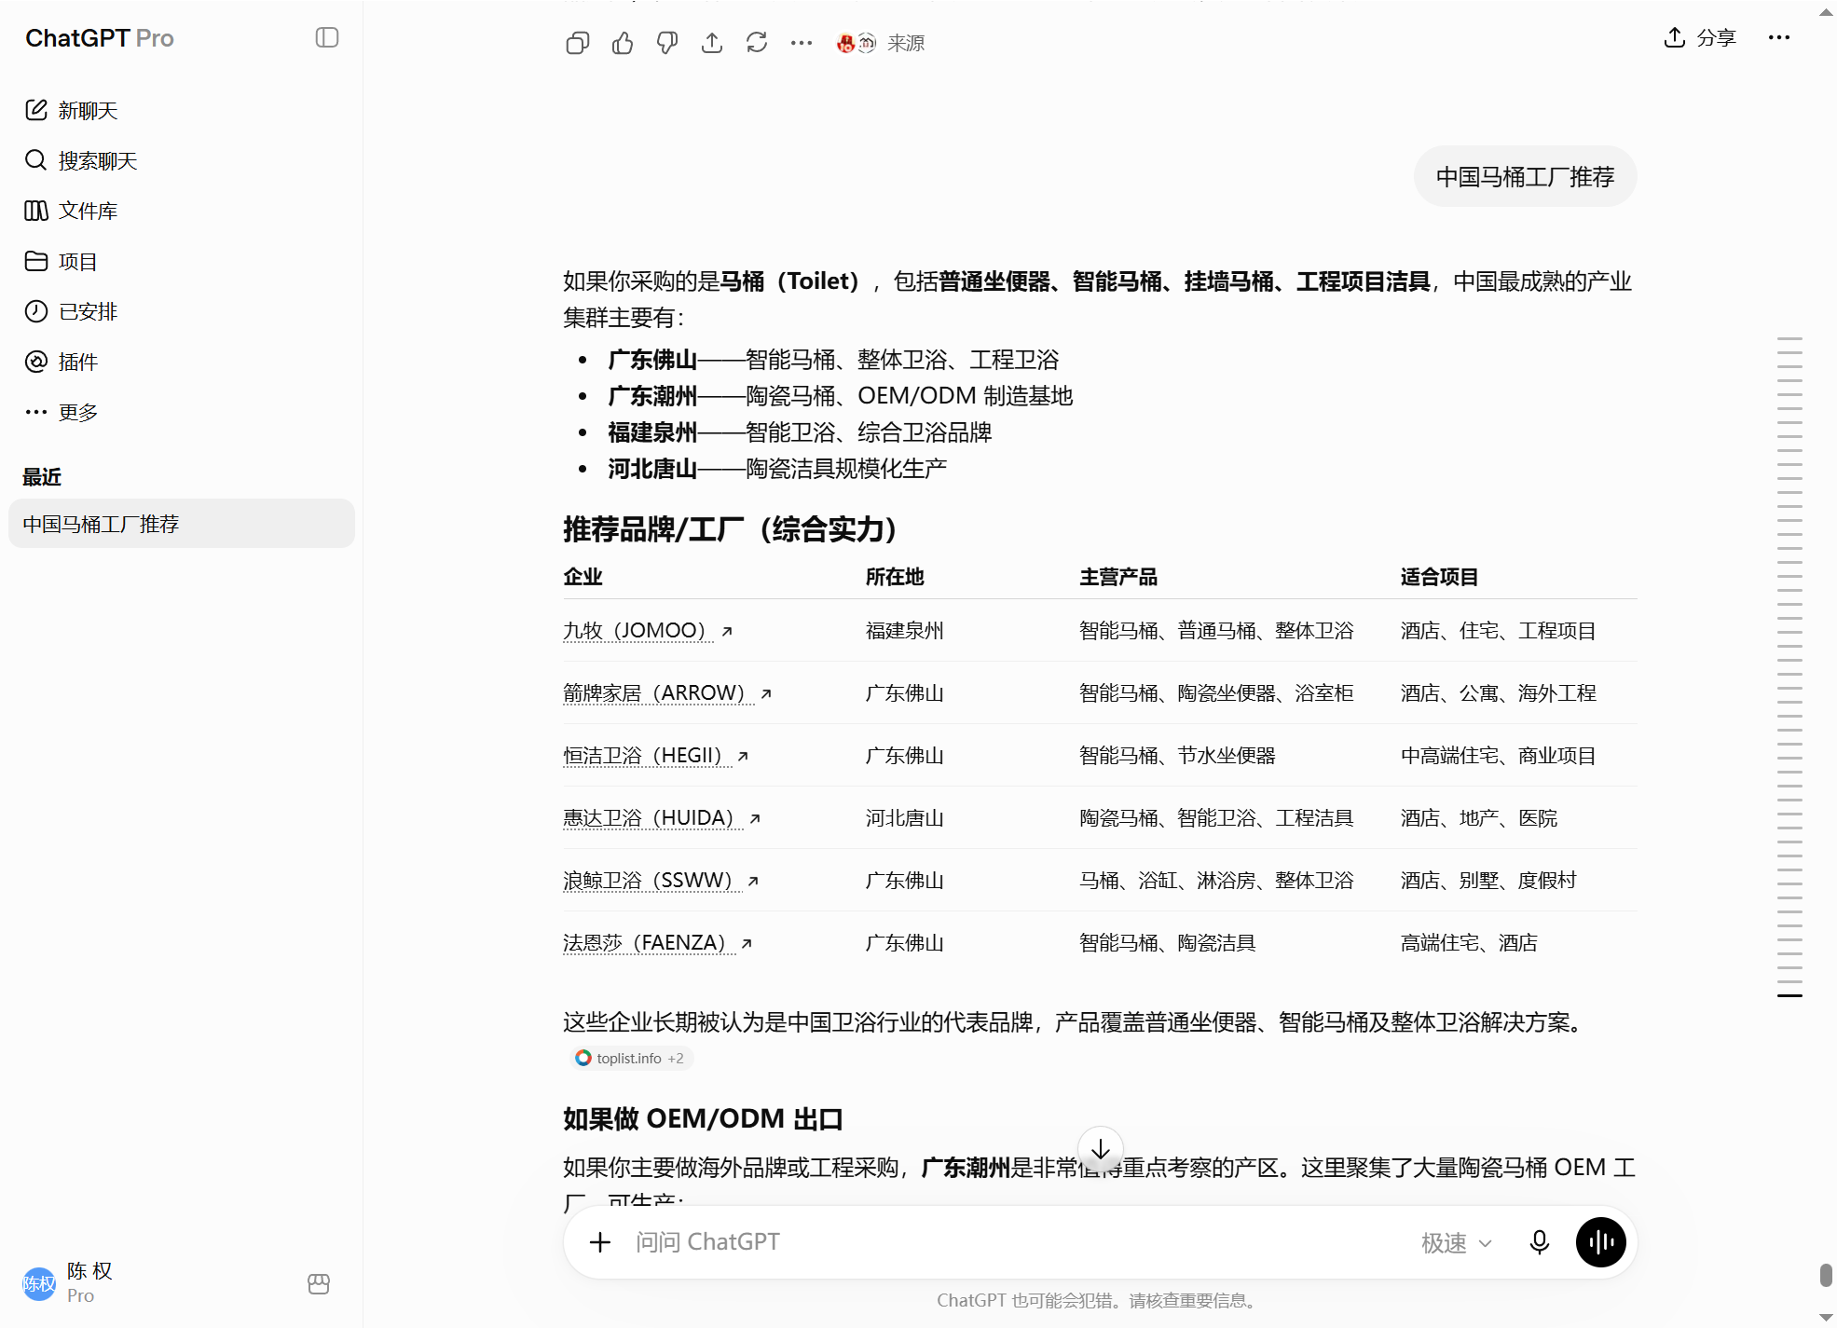Image resolution: width=1837 pixels, height=1328 pixels.
Task: Click the user message bubble 中国马桶工厂推荐
Action: tap(1526, 177)
